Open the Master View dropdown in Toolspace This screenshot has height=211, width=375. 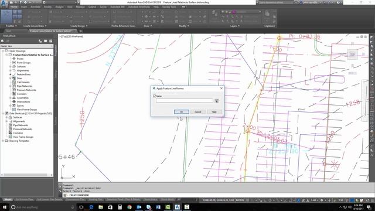tap(26, 46)
